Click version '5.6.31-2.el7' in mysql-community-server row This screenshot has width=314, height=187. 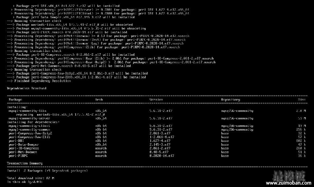click(161, 118)
